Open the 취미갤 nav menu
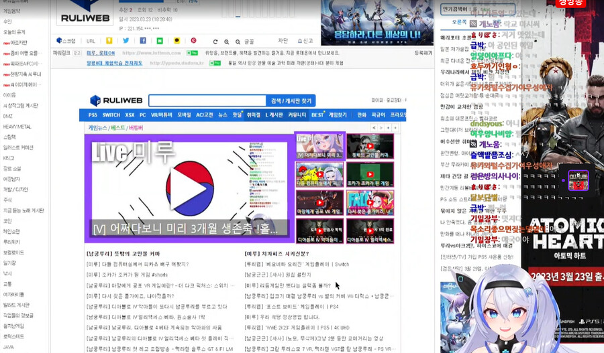This screenshot has height=353, width=604. [x=254, y=115]
